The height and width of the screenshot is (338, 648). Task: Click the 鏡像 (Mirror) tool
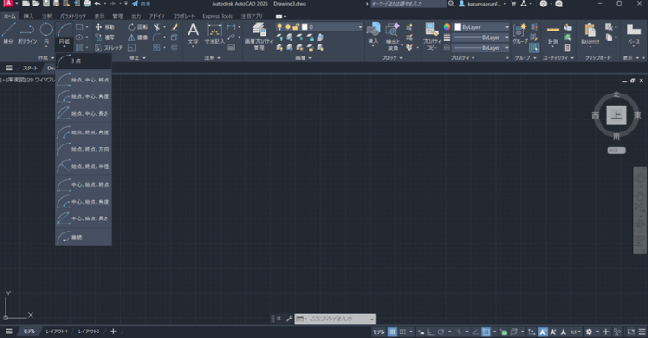pos(137,37)
